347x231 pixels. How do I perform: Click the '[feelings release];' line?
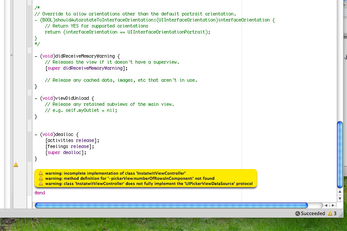pyautogui.click(x=70, y=146)
